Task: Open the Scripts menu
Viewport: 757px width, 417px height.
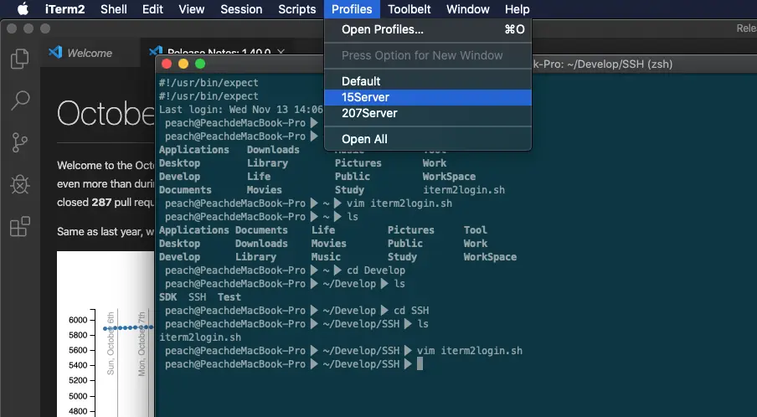Action: pos(297,9)
